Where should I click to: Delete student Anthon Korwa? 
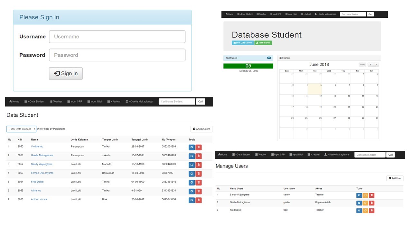(x=199, y=200)
